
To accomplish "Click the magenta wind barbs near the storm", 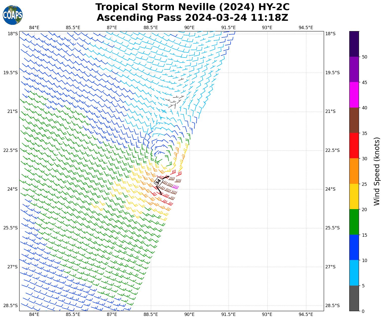I will coord(176,187).
